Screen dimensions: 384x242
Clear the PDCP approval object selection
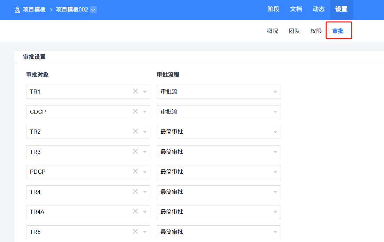click(135, 171)
